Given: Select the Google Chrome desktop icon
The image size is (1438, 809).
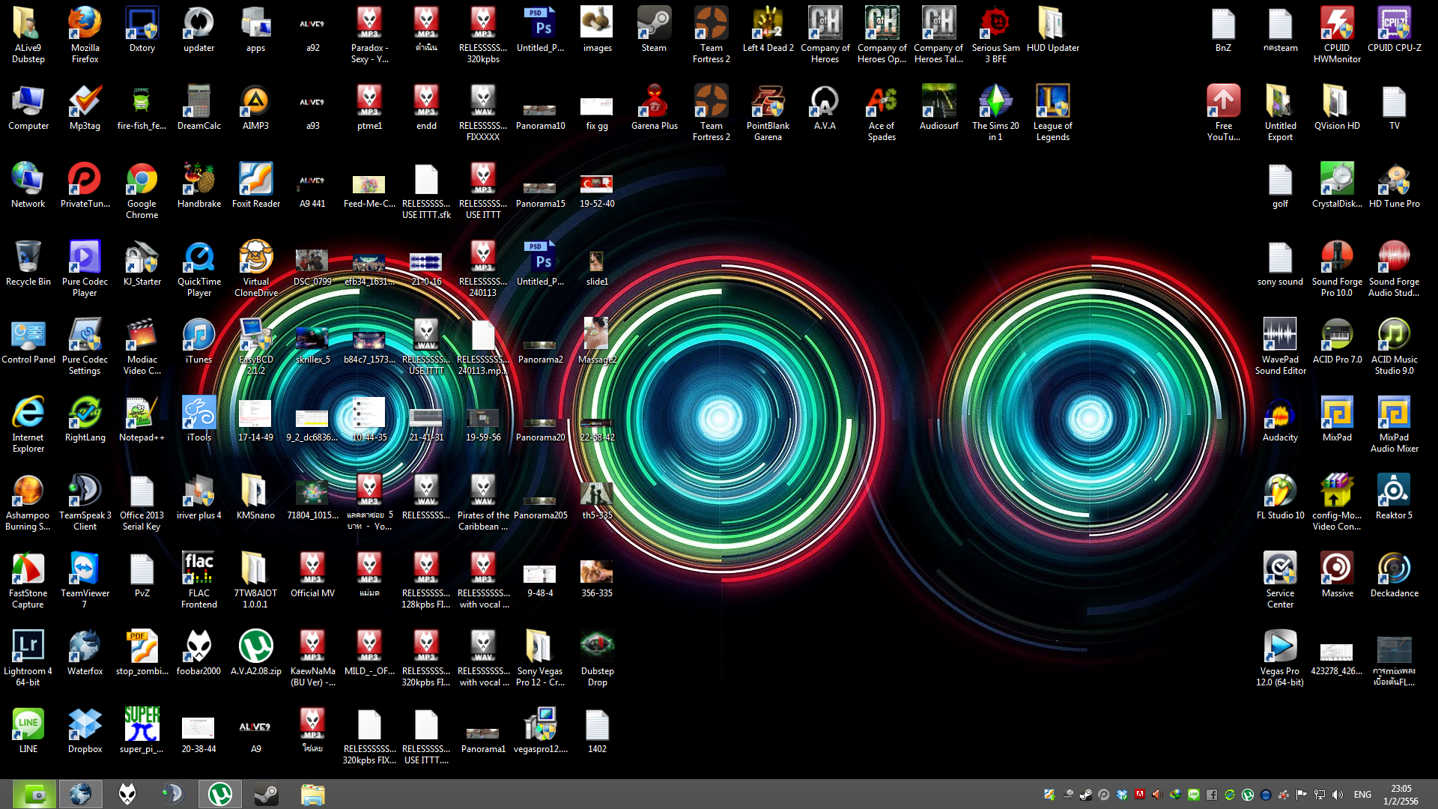Looking at the screenshot, I should 142,181.
